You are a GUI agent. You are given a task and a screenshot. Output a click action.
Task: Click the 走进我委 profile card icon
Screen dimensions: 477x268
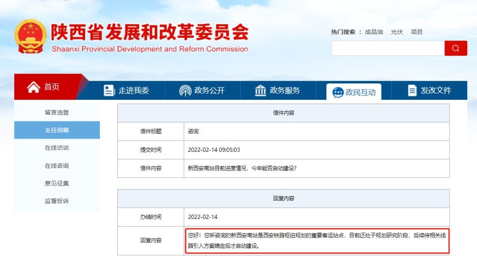click(x=109, y=91)
